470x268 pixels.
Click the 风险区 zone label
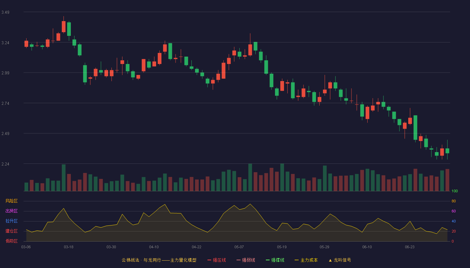pyautogui.click(x=11, y=201)
